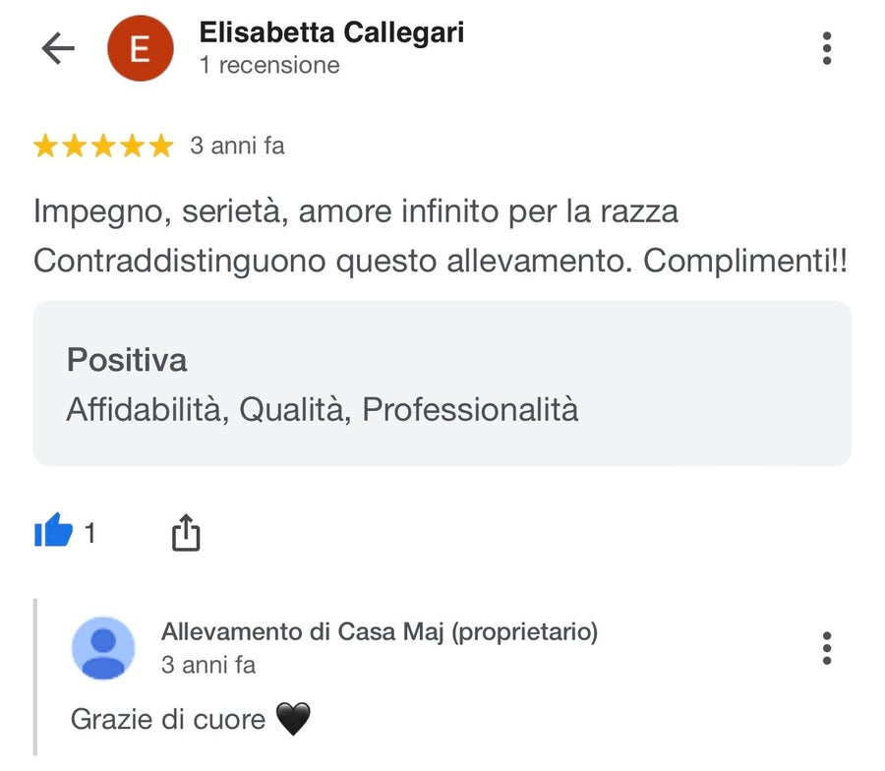Open reviewer name Elisabetta Callegari
The image size is (885, 771).
(331, 32)
